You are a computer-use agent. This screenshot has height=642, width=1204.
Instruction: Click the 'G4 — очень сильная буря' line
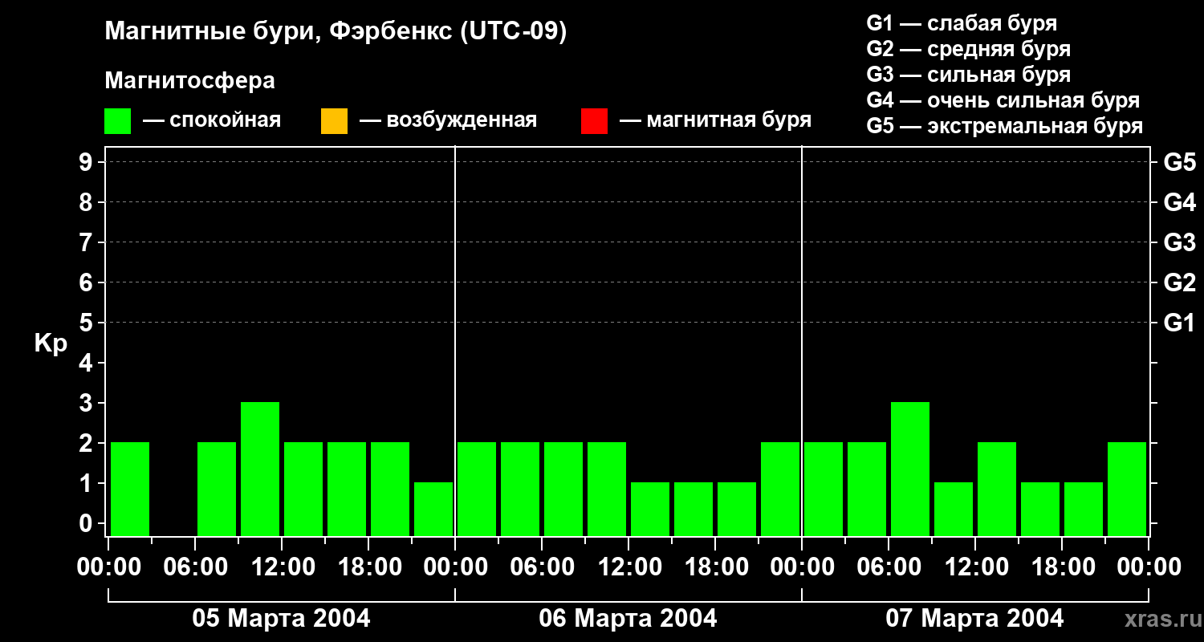click(x=1003, y=100)
